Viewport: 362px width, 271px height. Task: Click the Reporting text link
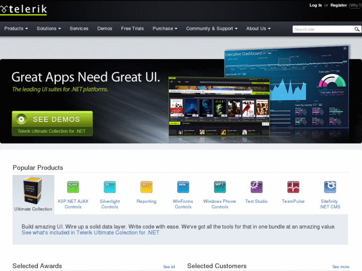[146, 201]
